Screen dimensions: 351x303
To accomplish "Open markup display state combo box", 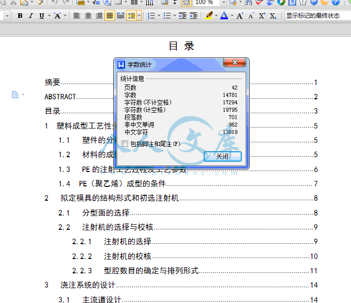I will tap(318, 16).
